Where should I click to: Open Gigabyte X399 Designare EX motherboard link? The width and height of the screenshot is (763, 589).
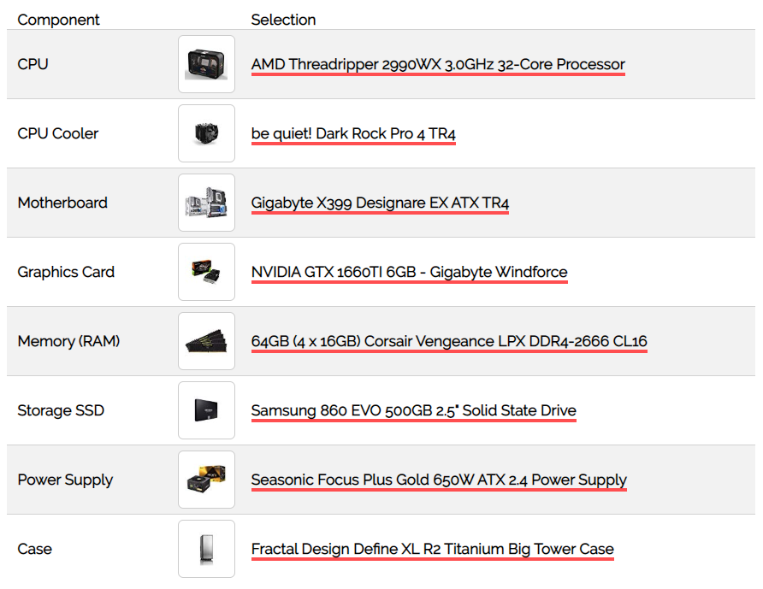[x=380, y=203]
